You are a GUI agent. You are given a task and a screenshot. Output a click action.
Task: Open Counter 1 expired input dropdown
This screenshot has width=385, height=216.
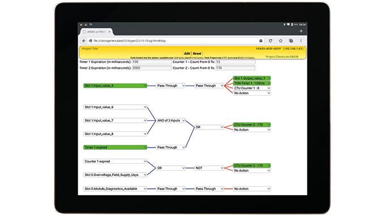point(115,161)
